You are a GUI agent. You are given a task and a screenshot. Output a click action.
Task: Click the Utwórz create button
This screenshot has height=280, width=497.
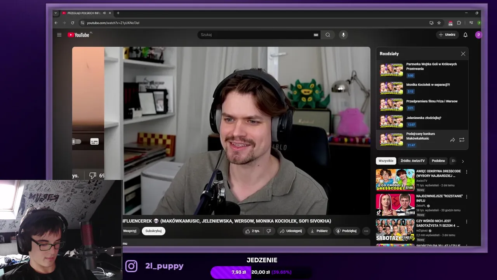coord(447,35)
